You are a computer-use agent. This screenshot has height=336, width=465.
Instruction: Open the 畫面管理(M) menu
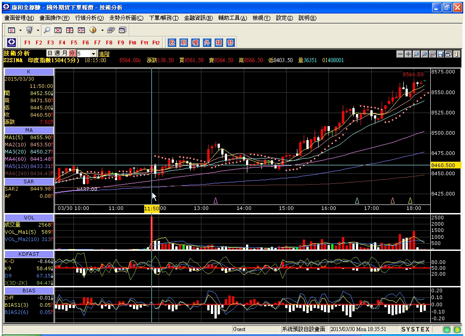pyautogui.click(x=19, y=18)
